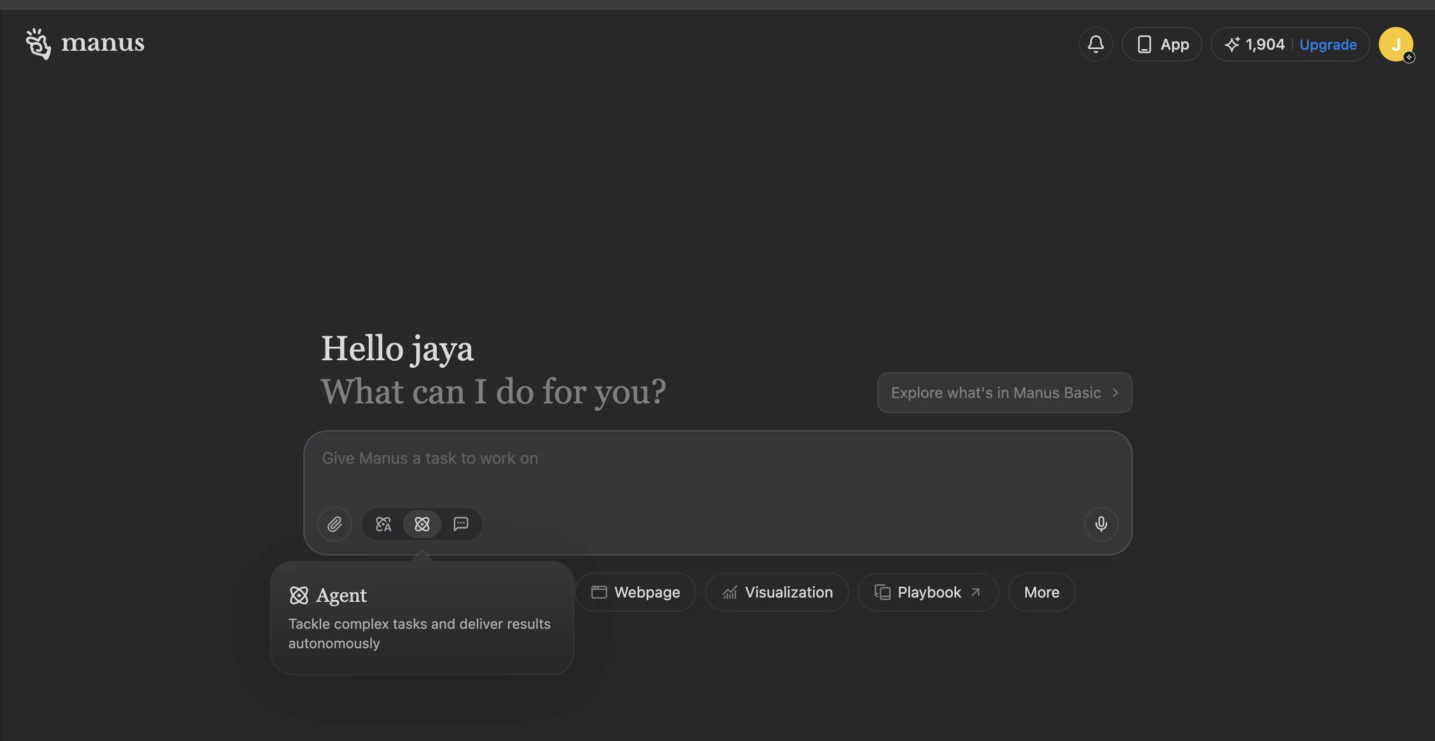Switch to Chat mode toggle
Screen dimensions: 1435x741
coord(461,524)
